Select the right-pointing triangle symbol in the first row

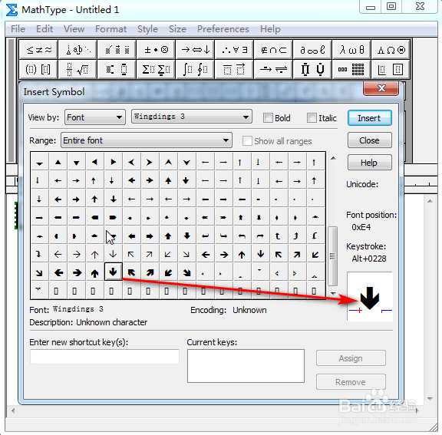(x=114, y=162)
